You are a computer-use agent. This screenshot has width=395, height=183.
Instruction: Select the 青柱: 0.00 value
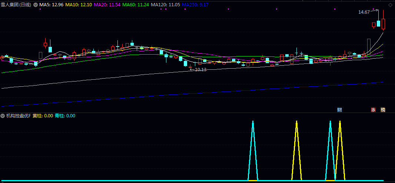65,116
